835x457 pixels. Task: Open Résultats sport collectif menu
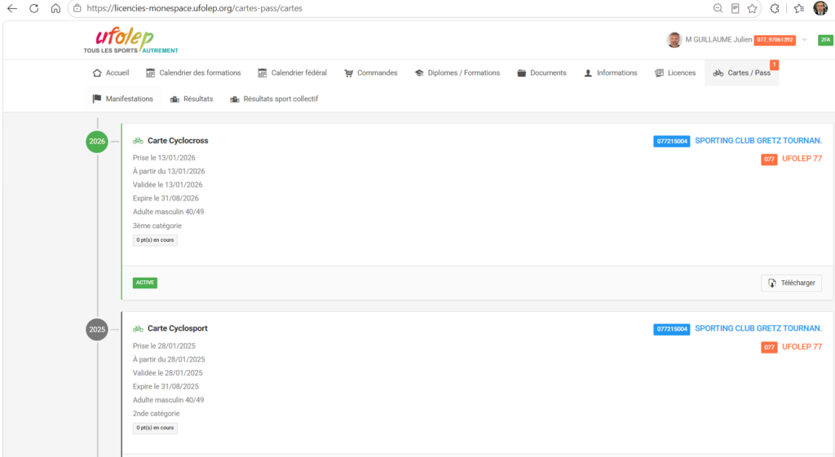[274, 99]
